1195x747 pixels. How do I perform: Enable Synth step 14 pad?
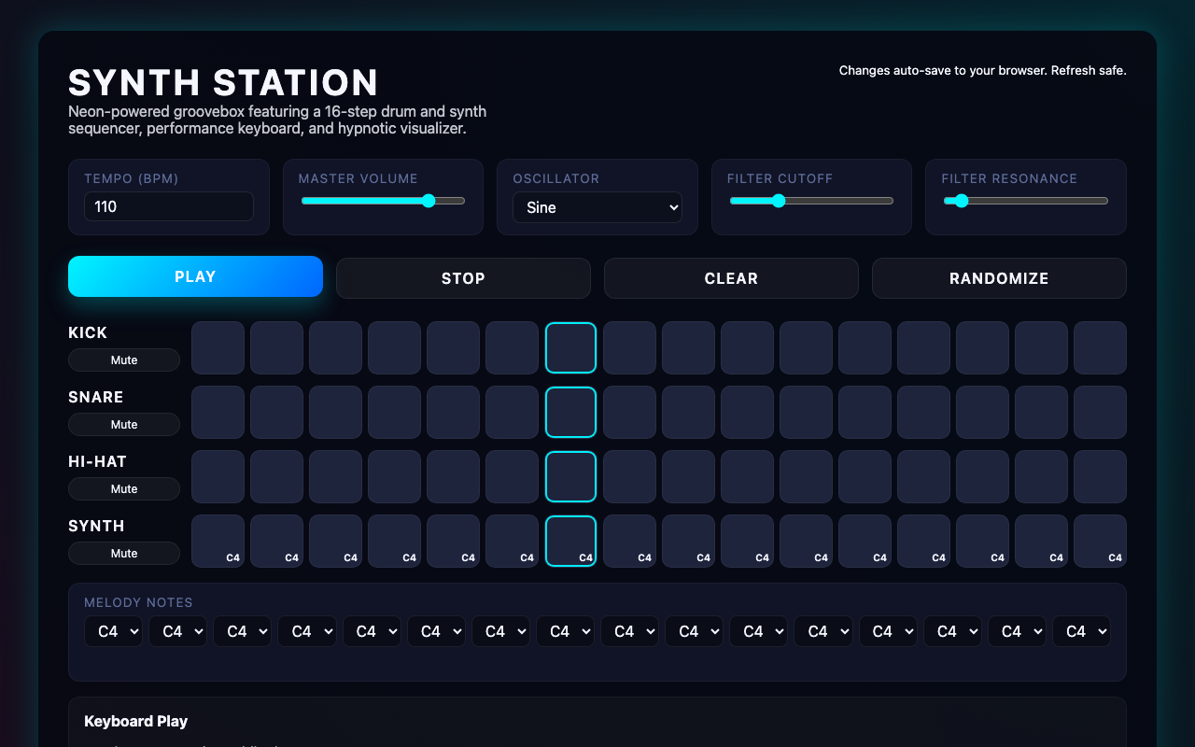pos(983,541)
